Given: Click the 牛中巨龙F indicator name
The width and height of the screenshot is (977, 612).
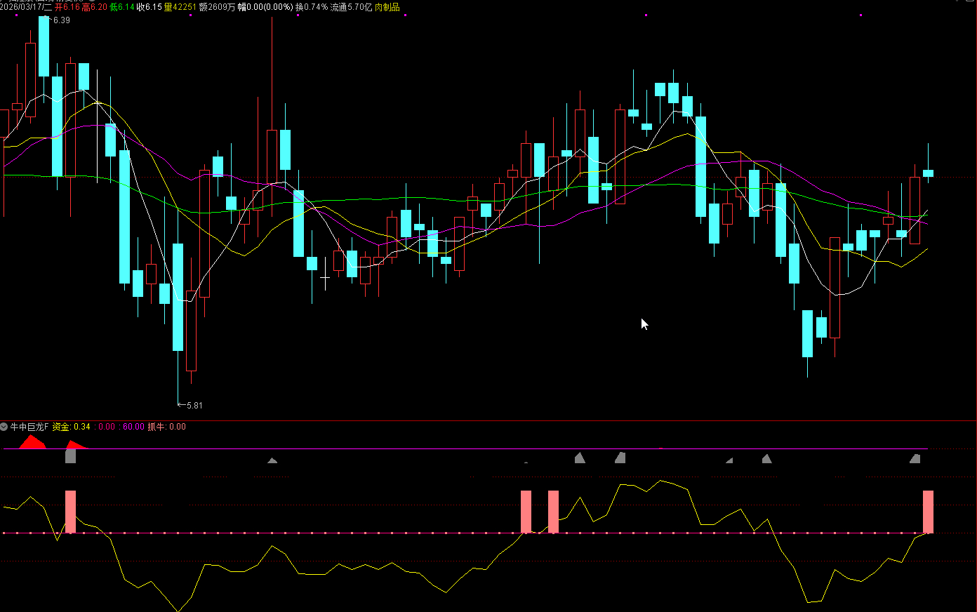Looking at the screenshot, I should pyautogui.click(x=29, y=427).
